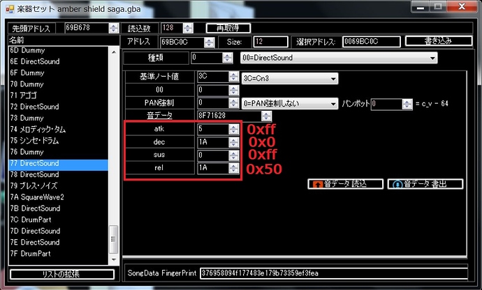The height and width of the screenshot is (290, 482).
Task: Click the dec value spinner arrows
Action: [x=233, y=142]
